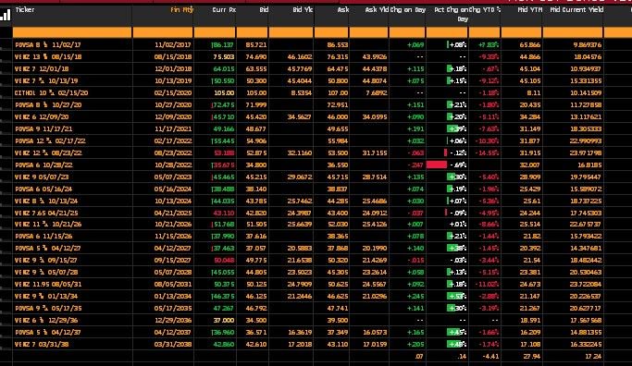632x366 pixels.
Task: Click the orange filter field under Ticker
Action: tap(72, 32)
